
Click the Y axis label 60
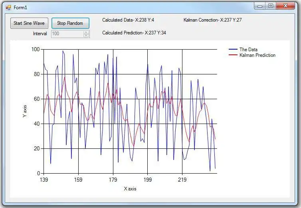[x=37, y=99]
